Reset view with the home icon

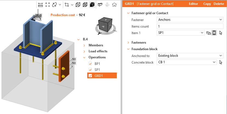[x=114, y=5]
